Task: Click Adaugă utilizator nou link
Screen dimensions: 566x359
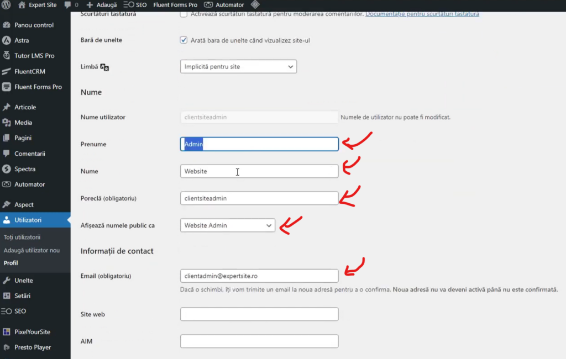Action: (x=32, y=250)
